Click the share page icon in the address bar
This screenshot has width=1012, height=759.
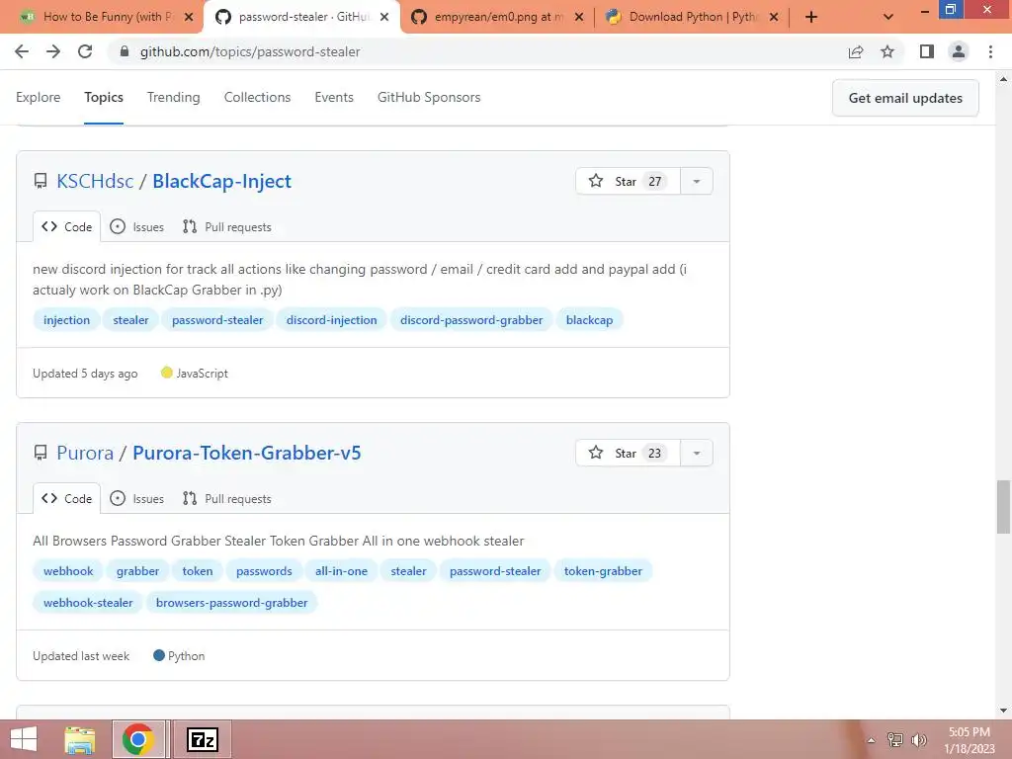coord(856,51)
